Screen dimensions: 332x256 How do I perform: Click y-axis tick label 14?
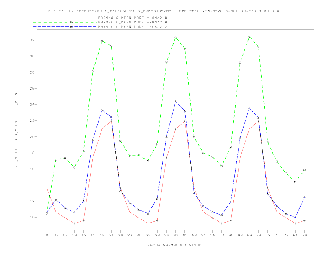tap(32, 185)
